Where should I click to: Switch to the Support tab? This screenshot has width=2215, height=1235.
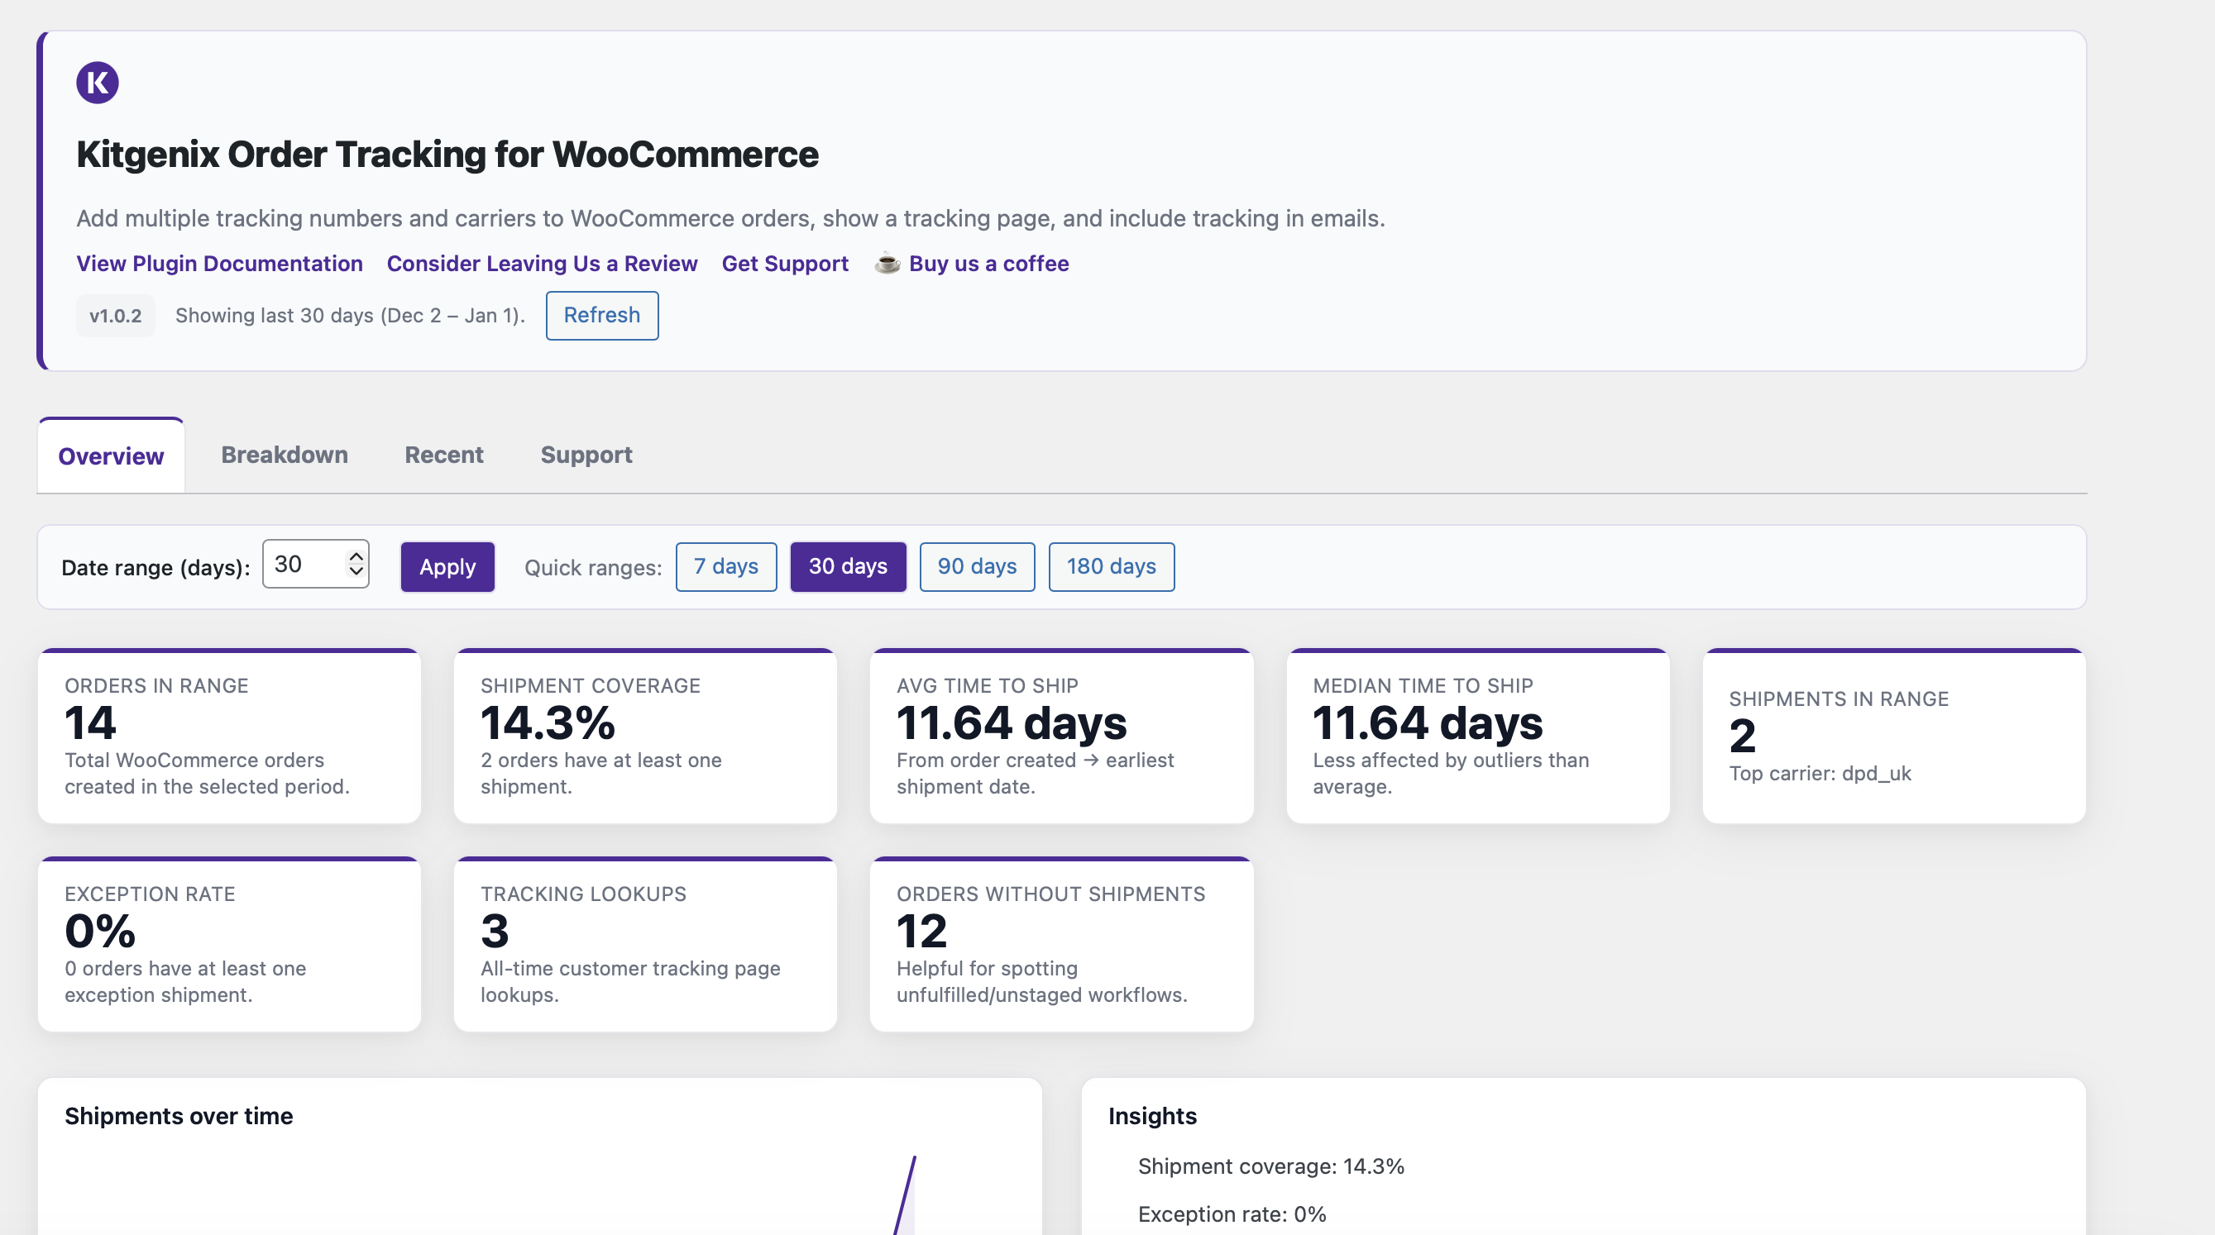(586, 455)
